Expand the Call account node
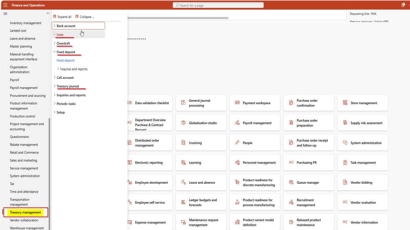410x230 pixels. [x=54, y=78]
